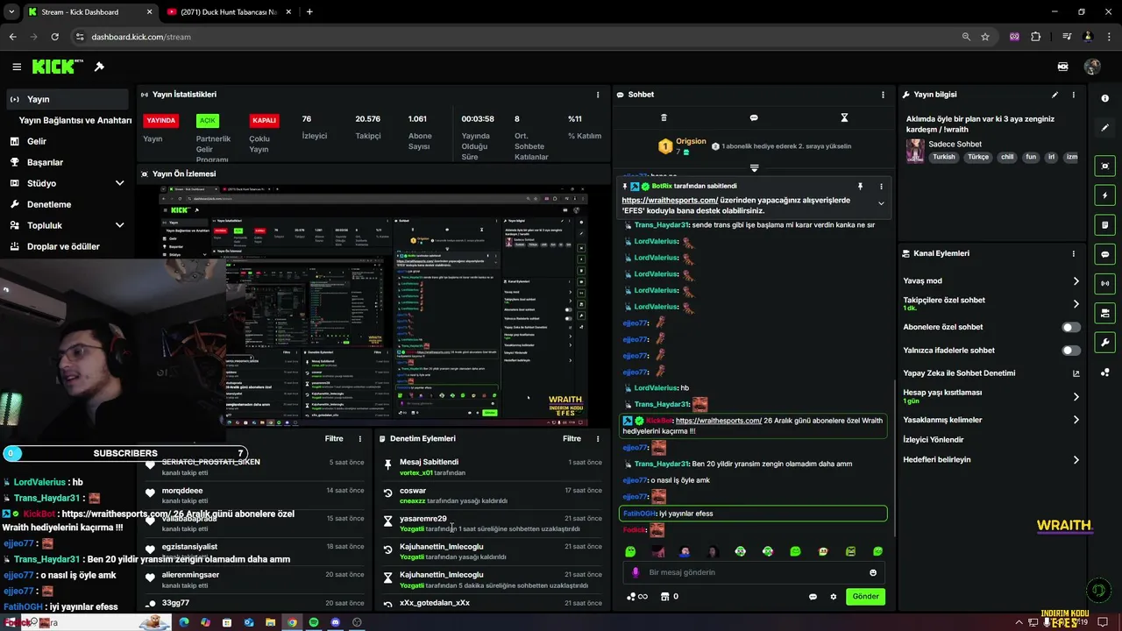
Task: Click the wrench icon in right rail
Action: tap(1105, 342)
